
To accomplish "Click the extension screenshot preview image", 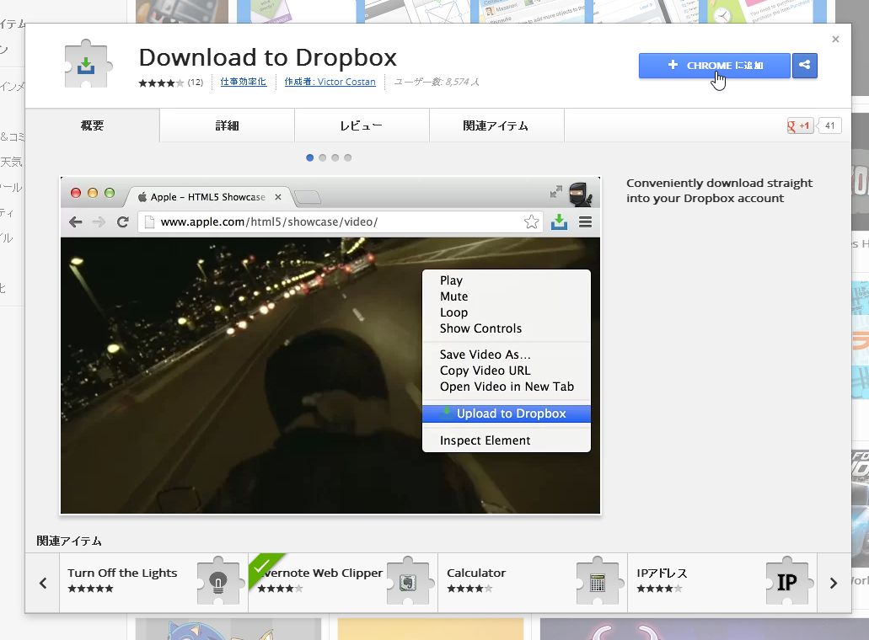I will [330, 345].
